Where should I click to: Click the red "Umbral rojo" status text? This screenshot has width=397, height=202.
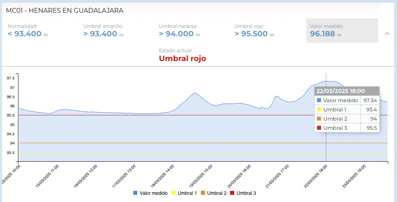182,58
